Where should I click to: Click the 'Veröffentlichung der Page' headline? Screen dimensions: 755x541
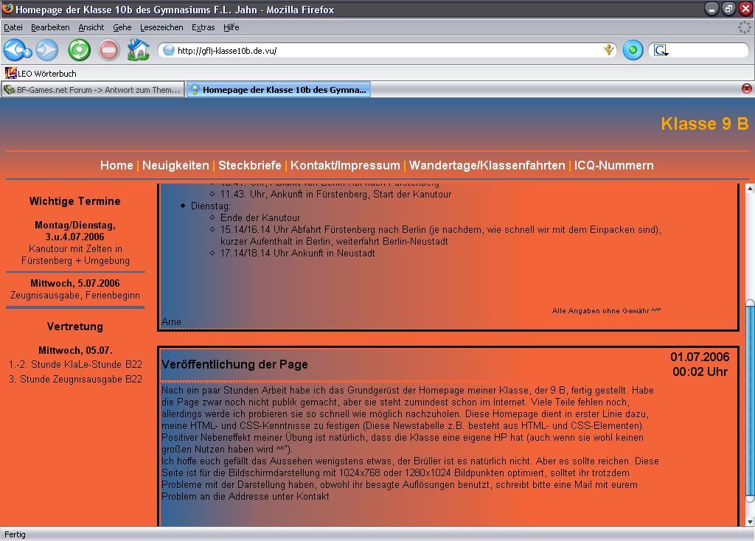(x=234, y=364)
